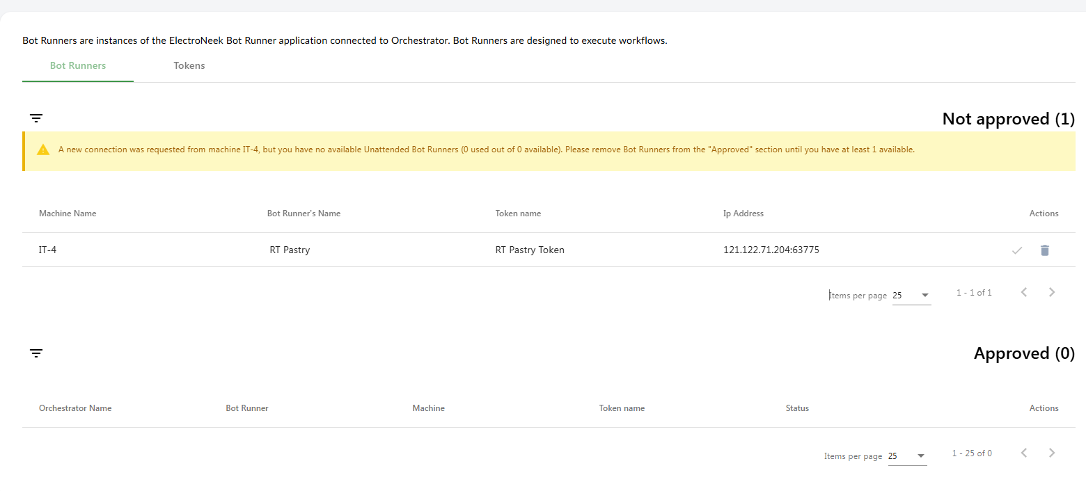Go to next page in Not approved table

(1052, 292)
